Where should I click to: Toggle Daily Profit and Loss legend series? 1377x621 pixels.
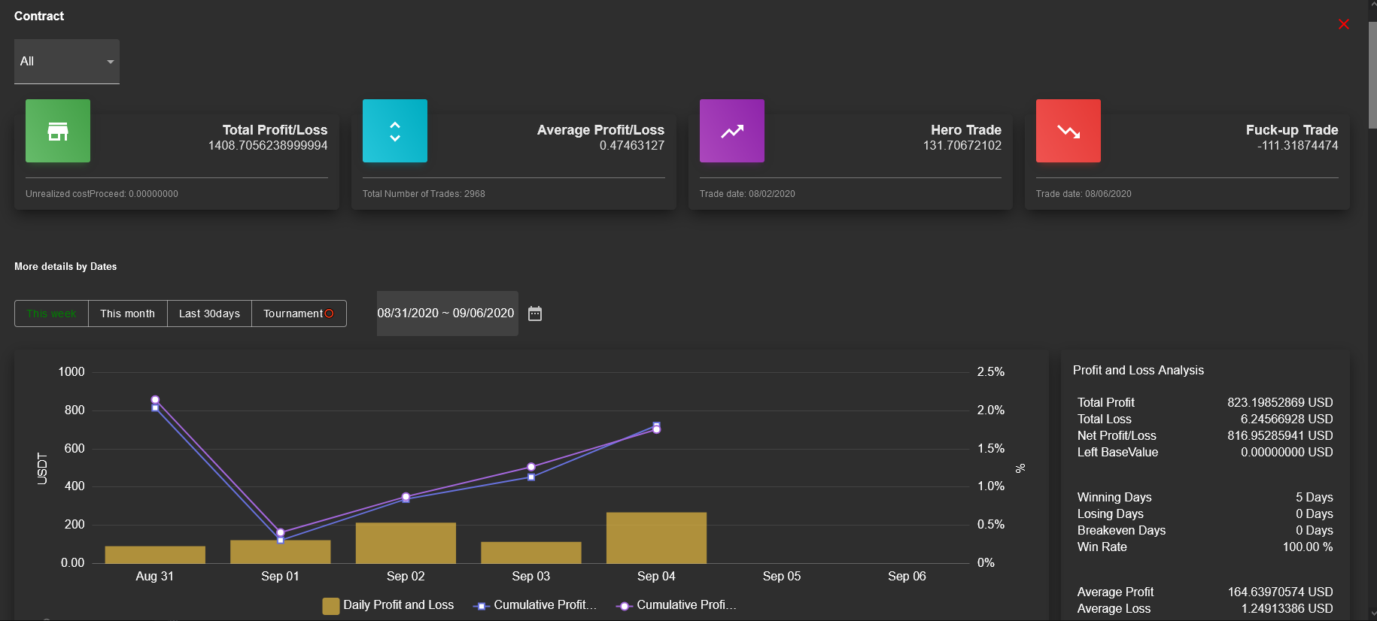pyautogui.click(x=388, y=605)
